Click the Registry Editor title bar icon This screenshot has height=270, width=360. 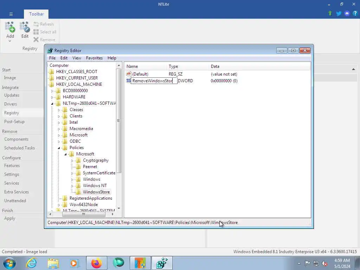point(50,51)
